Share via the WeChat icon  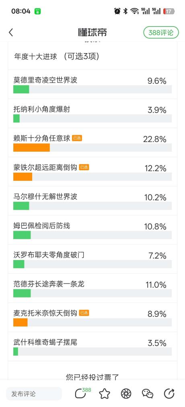pos(148,394)
